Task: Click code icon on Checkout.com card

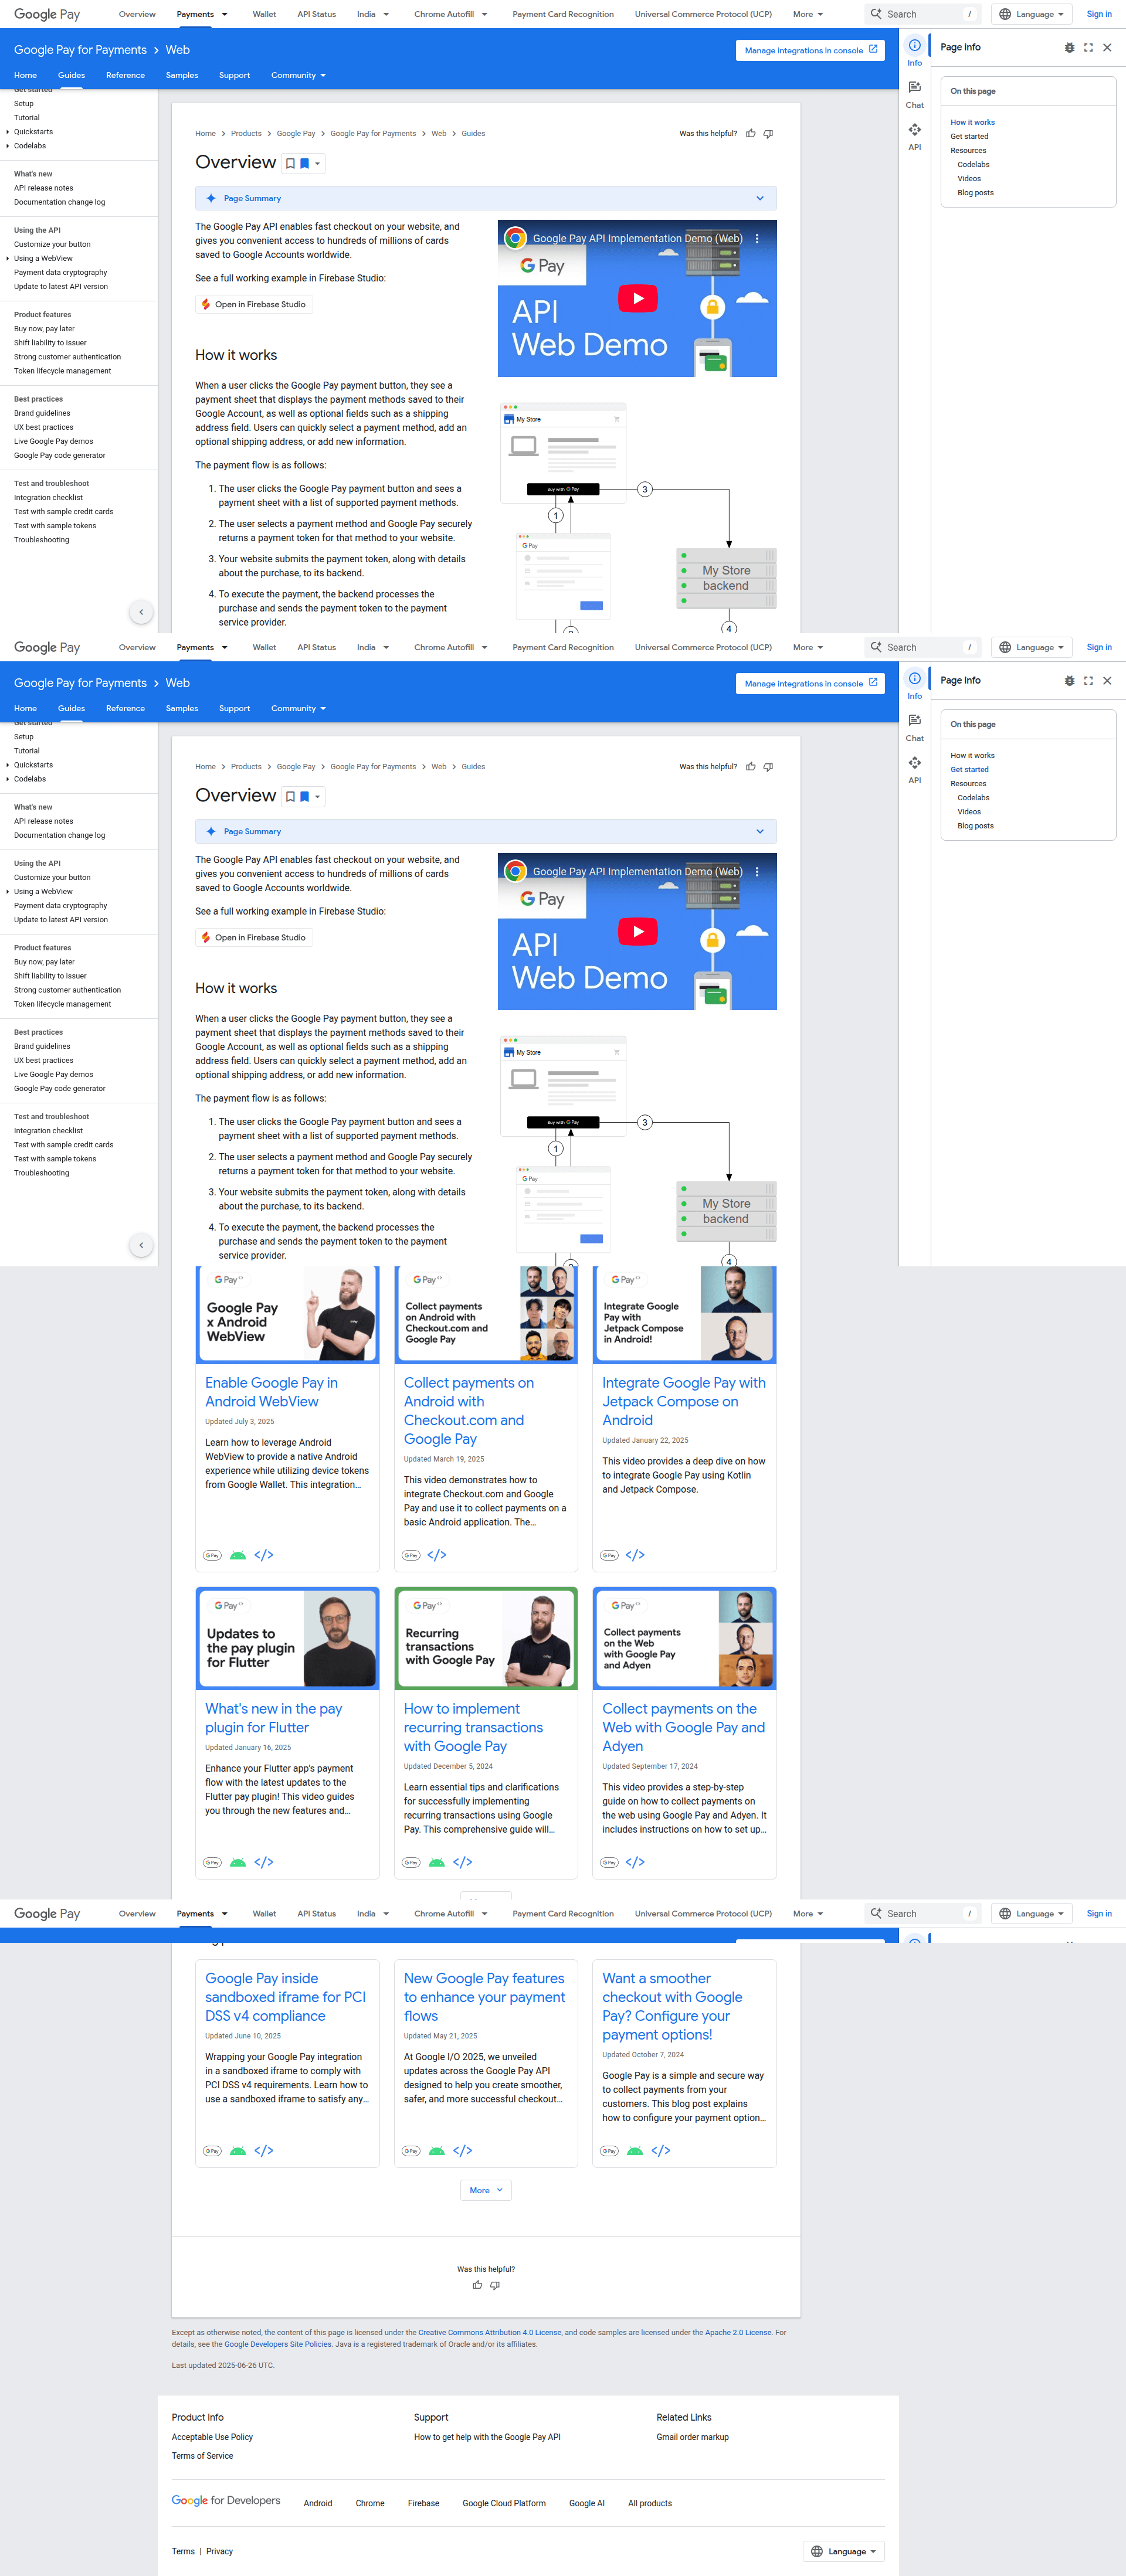Action: coord(437,1555)
